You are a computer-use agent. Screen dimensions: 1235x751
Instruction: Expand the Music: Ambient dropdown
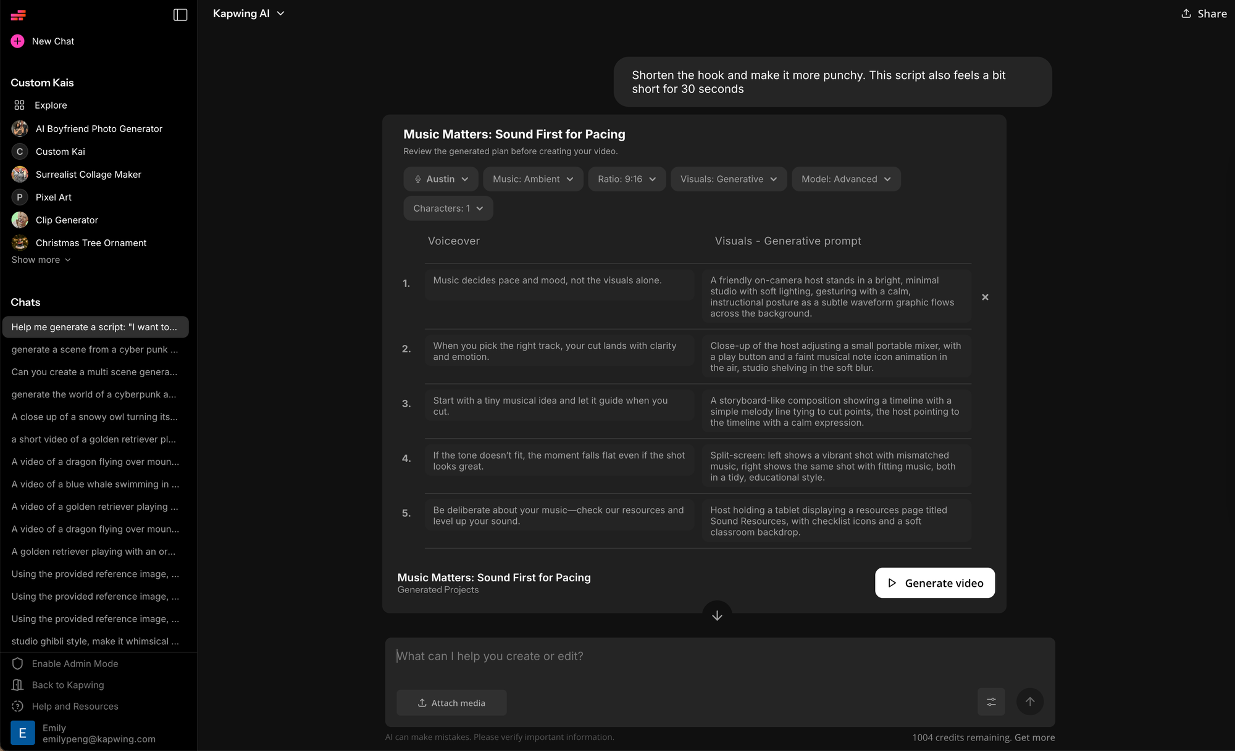tap(533, 179)
